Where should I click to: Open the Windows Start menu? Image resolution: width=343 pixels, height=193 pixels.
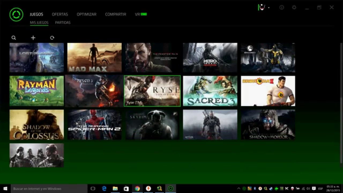click(5, 189)
